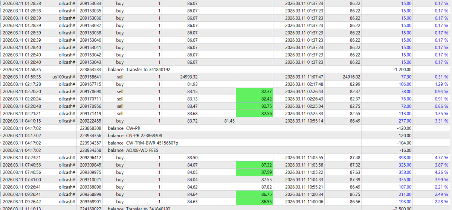This screenshot has height=210, width=452.
Task: Select order number 209153043
Action: point(90,62)
